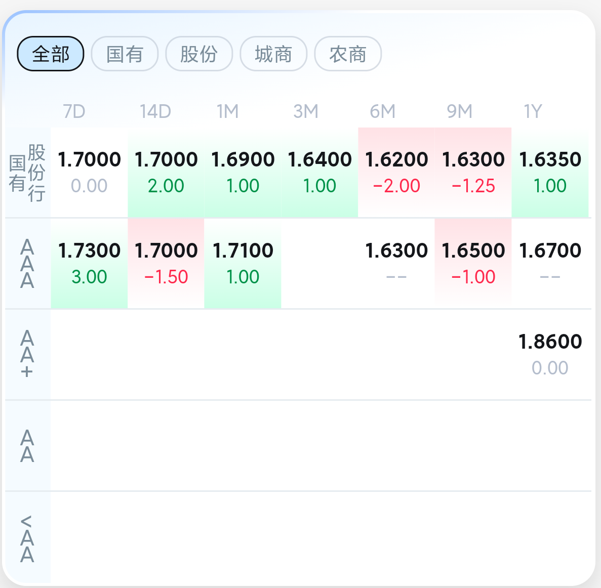Viewport: 601px width, 588px height.
Task: Switch to the 股份 filter tab
Action: click(x=199, y=54)
